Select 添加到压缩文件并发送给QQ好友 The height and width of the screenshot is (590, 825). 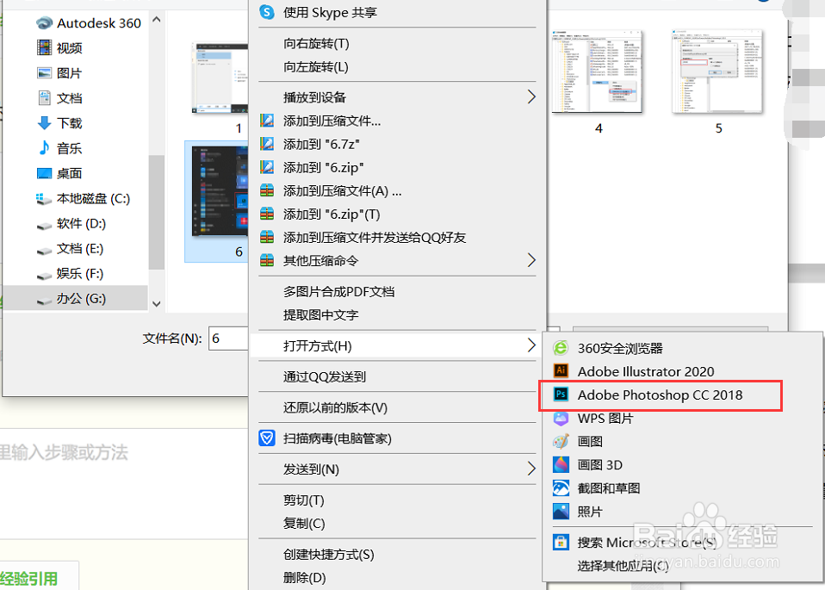pos(375,238)
